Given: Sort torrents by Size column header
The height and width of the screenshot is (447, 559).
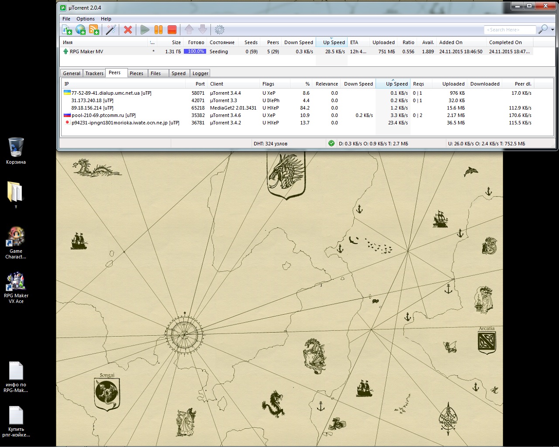Looking at the screenshot, I should [170, 42].
